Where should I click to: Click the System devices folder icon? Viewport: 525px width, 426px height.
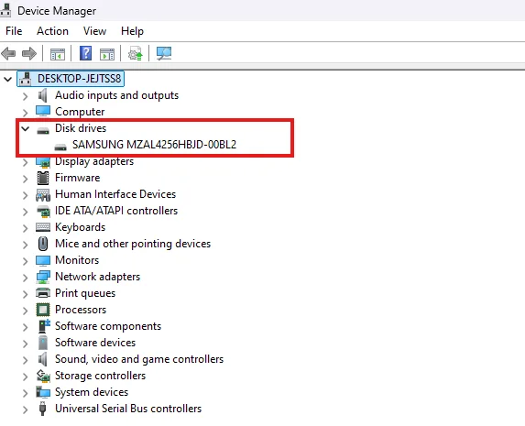click(43, 392)
